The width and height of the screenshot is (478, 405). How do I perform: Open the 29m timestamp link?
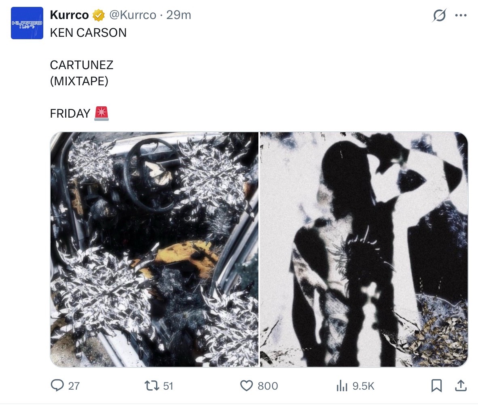tap(178, 15)
